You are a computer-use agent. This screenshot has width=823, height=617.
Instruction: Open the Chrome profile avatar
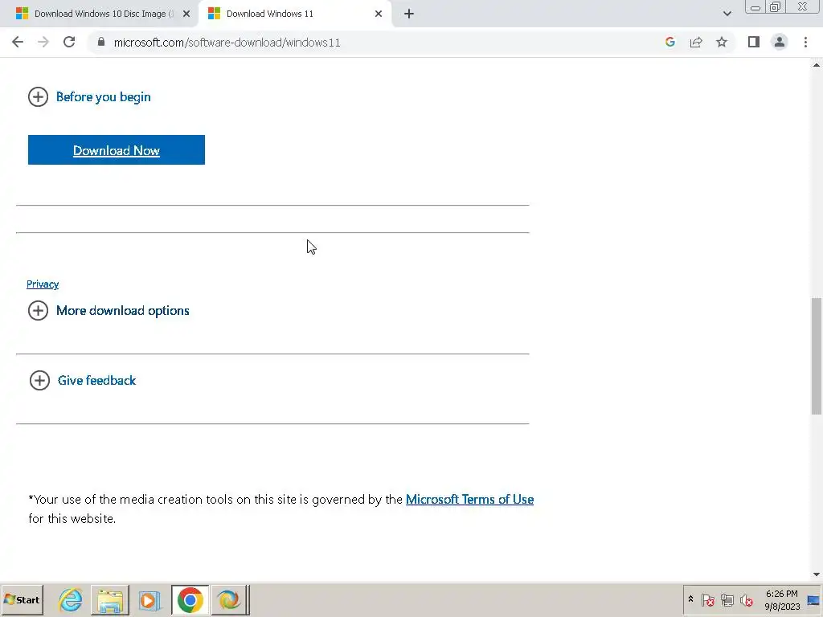780,42
